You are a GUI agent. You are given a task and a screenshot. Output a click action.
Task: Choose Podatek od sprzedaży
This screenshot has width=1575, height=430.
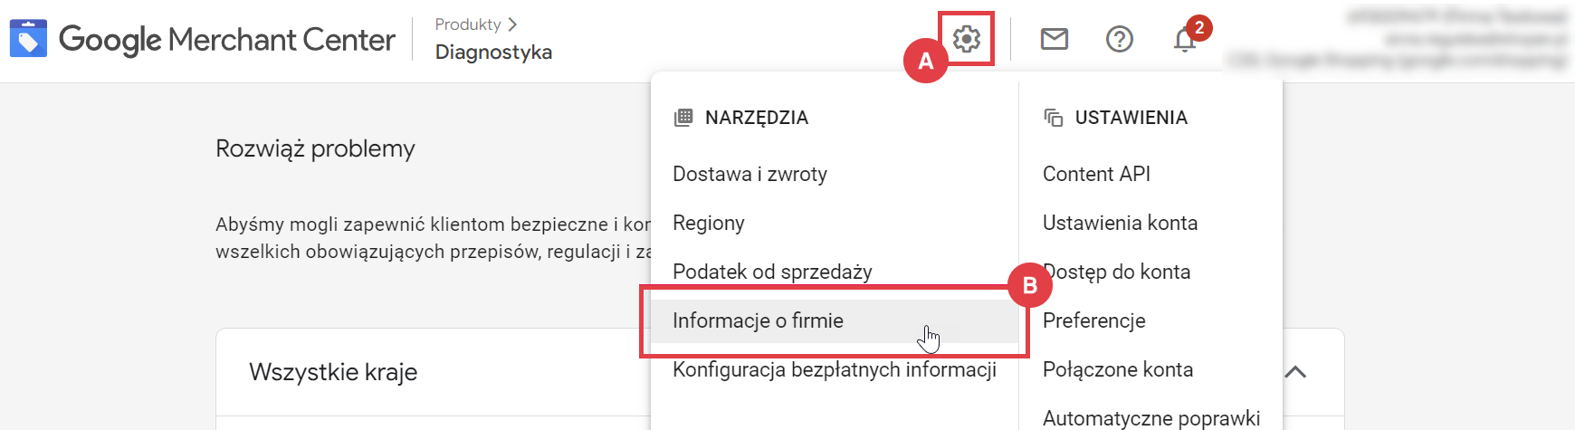point(772,272)
